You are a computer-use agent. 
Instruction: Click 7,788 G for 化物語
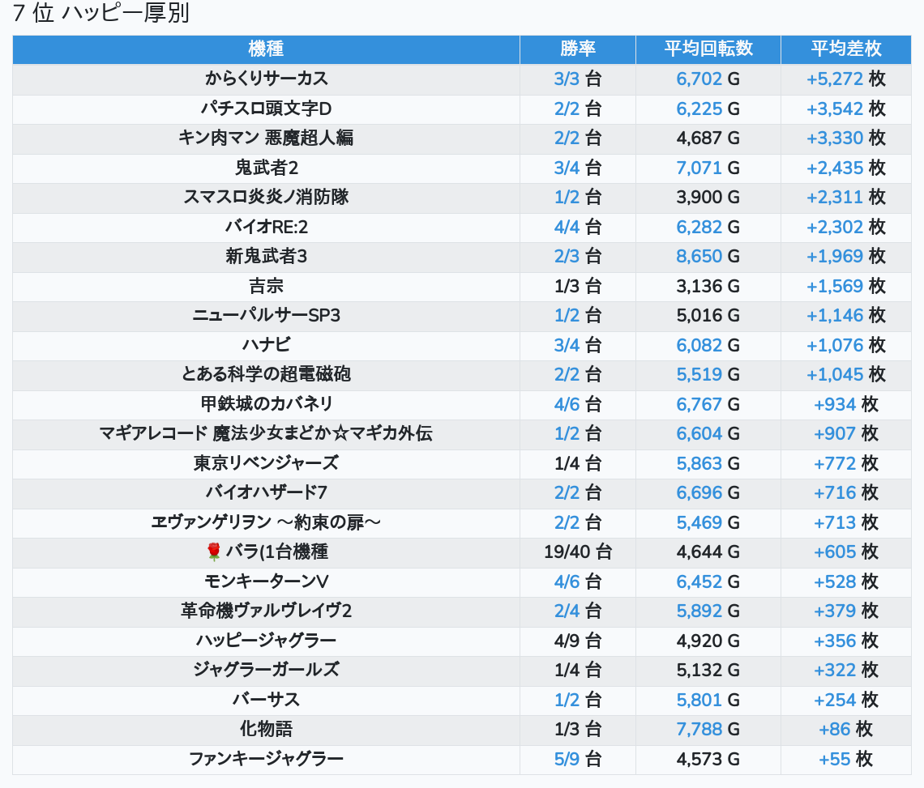click(x=699, y=729)
